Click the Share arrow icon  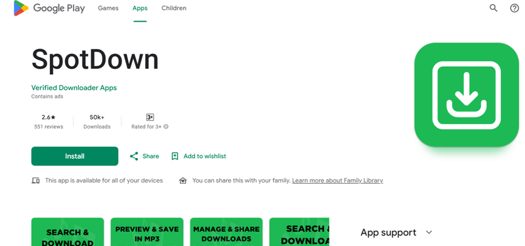(134, 156)
